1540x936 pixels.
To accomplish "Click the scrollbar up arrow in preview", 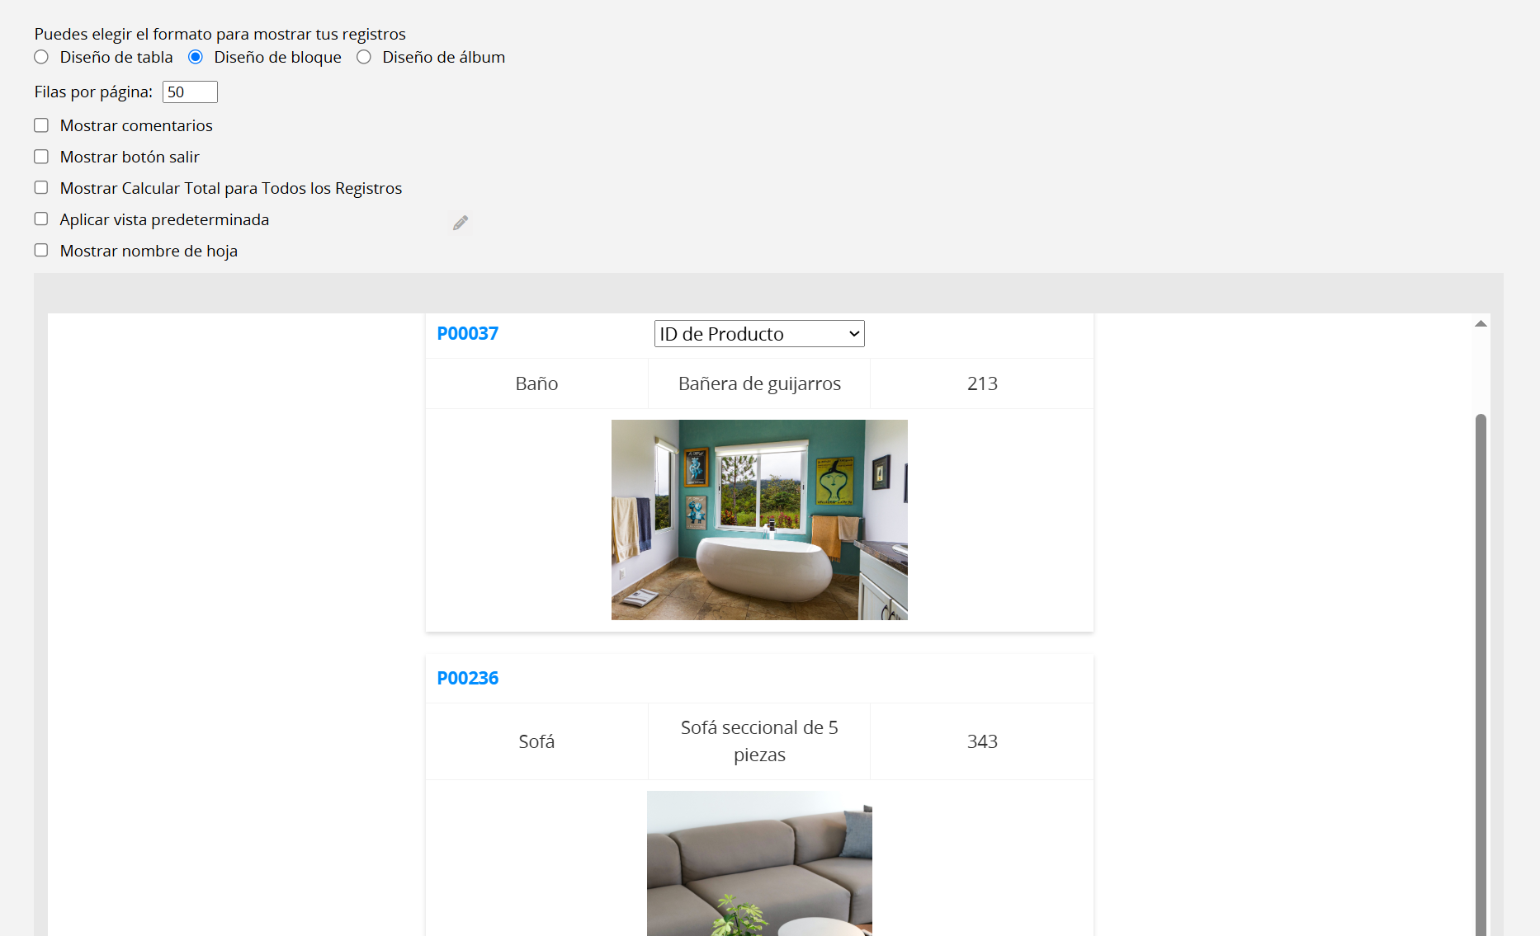I will pos(1481,323).
